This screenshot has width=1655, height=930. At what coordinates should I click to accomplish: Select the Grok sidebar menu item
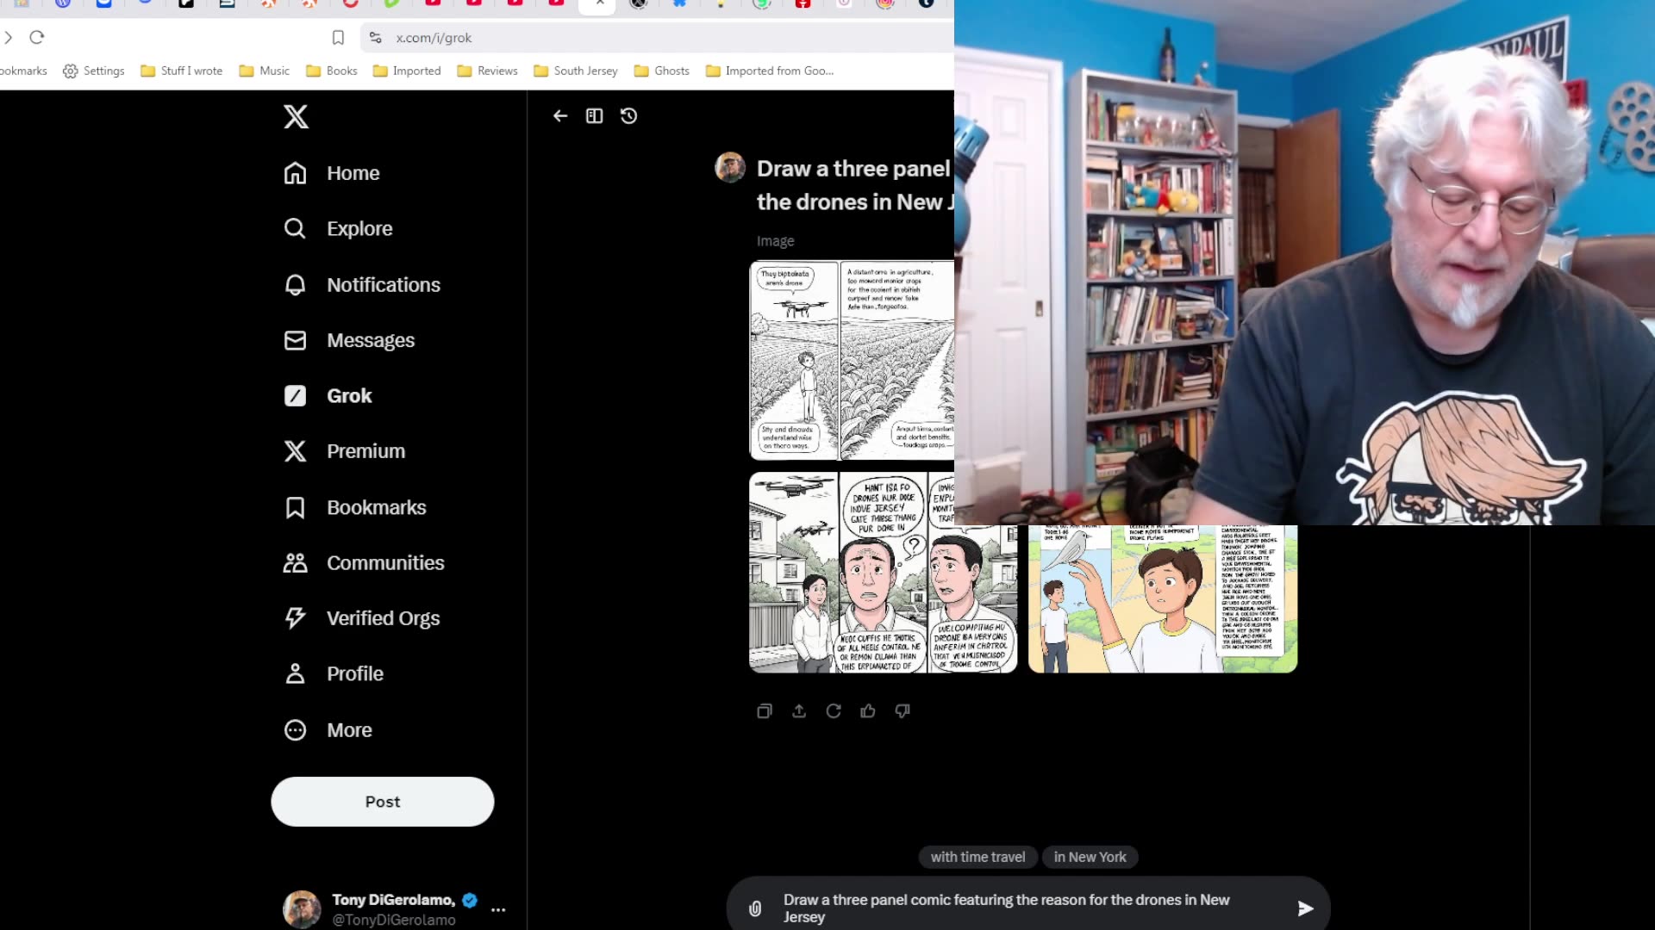348,395
